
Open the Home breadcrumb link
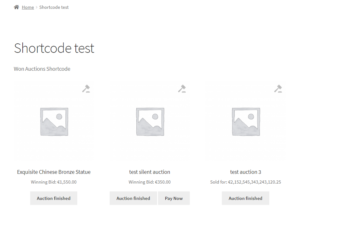point(28,7)
